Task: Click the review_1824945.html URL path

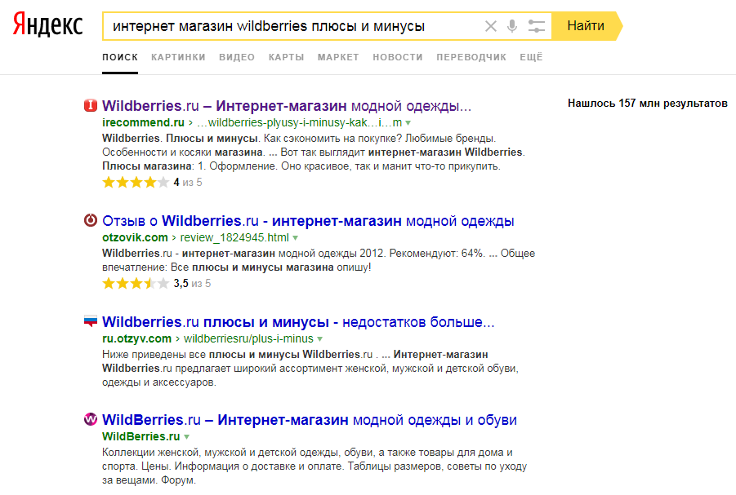Action: pos(234,237)
